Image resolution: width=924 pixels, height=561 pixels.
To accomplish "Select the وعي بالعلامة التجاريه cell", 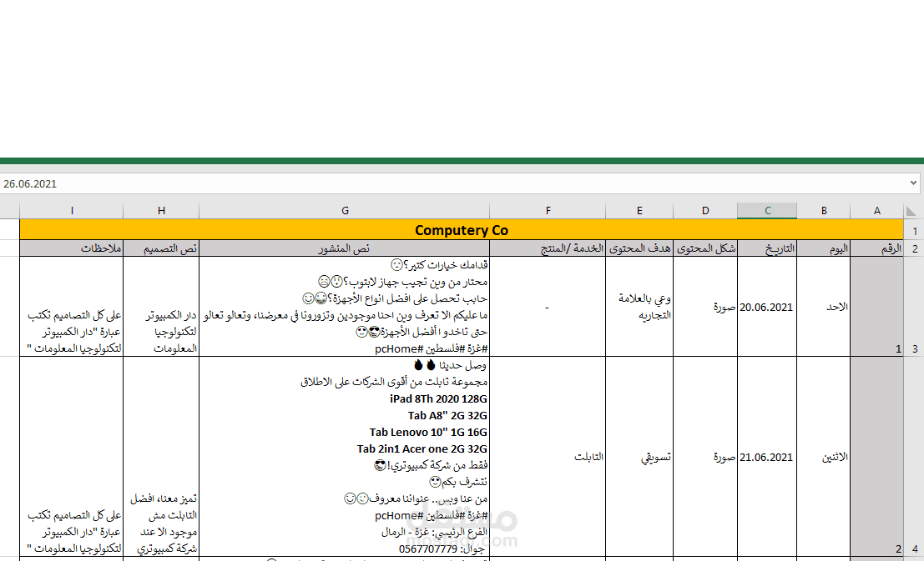I will (x=639, y=307).
